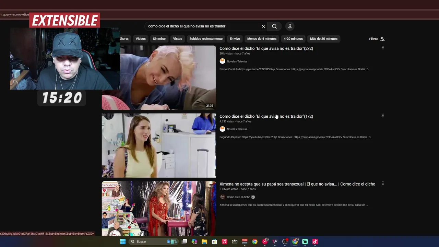Start voice search with the microphone icon
Screen dimensions: 439x247
tap(290, 26)
